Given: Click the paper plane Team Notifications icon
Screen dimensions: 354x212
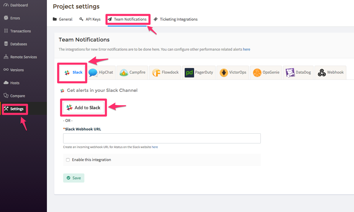Looking at the screenshot, I should 110,19.
